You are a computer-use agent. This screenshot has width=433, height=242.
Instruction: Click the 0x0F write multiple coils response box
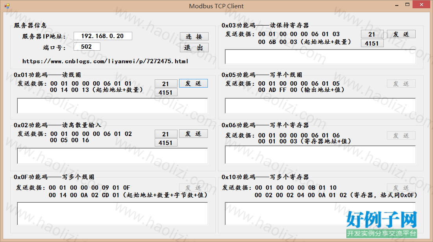tap(113, 214)
